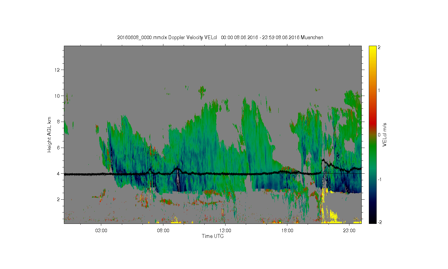448x269 pixels.
Task: Click the colorbar value 0
Action: pyautogui.click(x=379, y=135)
